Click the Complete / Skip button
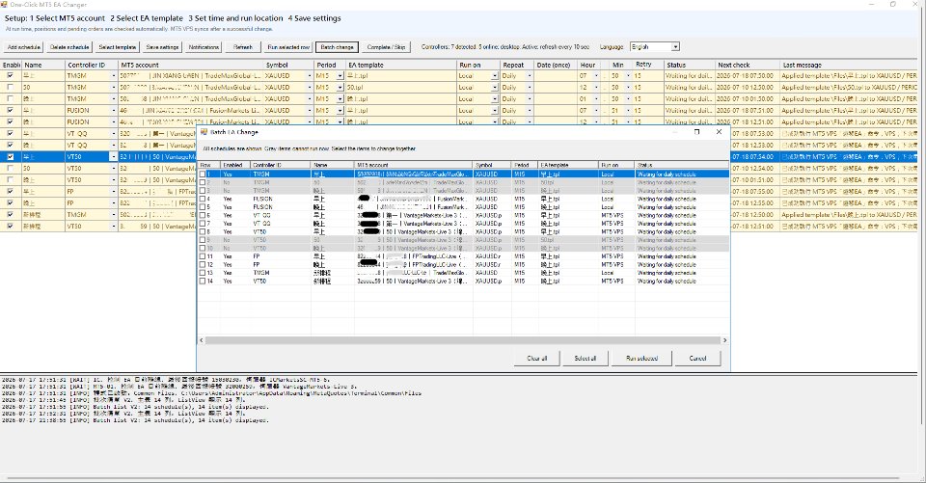 (386, 47)
